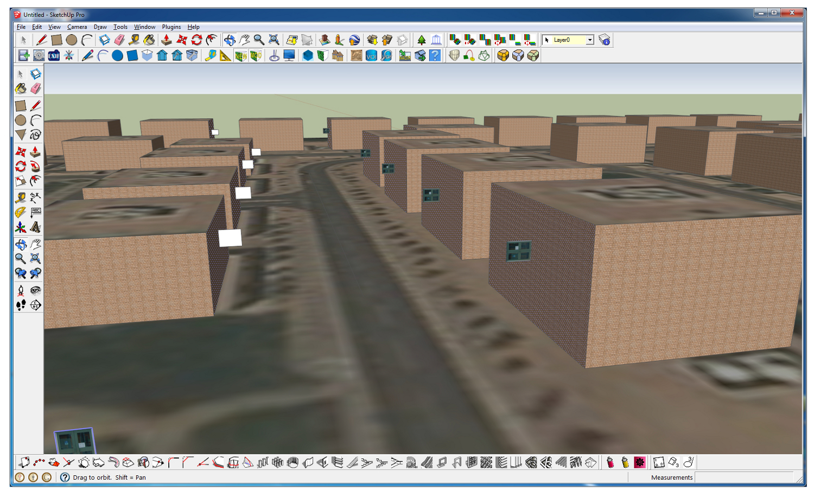This screenshot has height=497, width=814.
Task: Choose the Freehand tool in left toolbar
Action: point(35,135)
